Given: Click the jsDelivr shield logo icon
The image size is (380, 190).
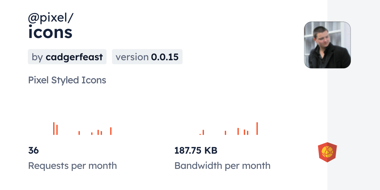Looking at the screenshot, I should (327, 152).
